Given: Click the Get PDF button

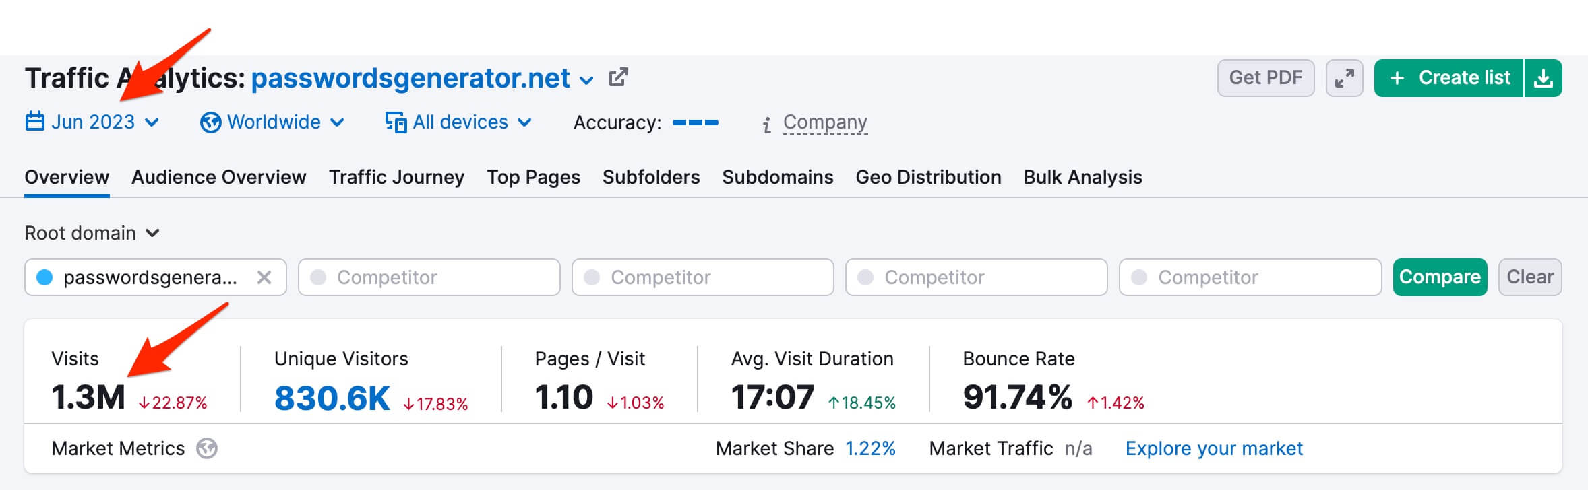Looking at the screenshot, I should click(1266, 78).
